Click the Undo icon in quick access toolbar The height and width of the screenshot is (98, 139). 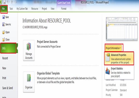point(8,2)
